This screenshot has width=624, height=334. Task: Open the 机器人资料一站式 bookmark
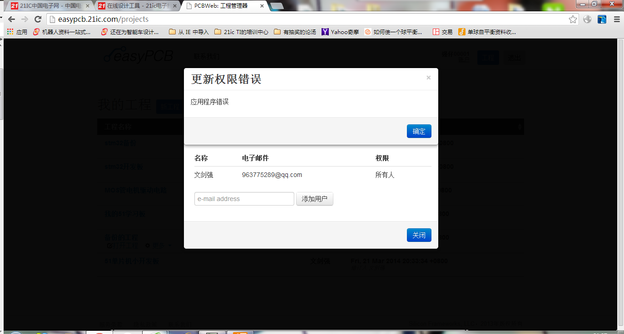[62, 32]
